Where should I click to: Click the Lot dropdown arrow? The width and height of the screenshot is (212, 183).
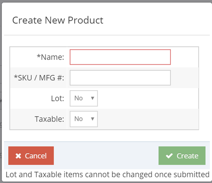[x=92, y=98]
